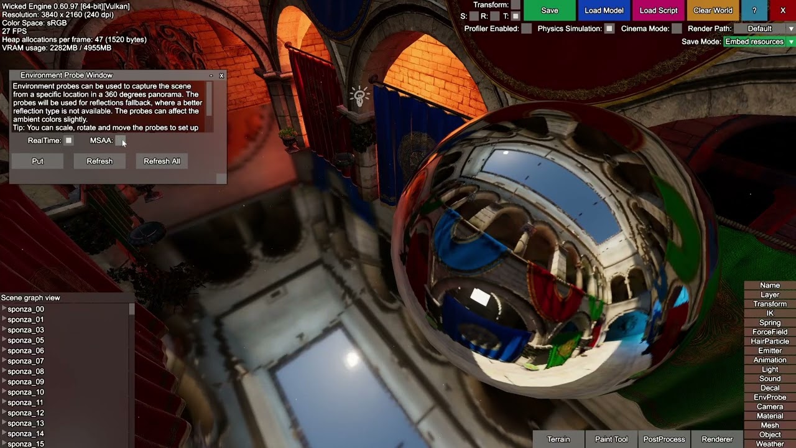Click the Render Path "Default" combo box
Image resolution: width=796 pixels, height=448 pixels.
pos(759,29)
